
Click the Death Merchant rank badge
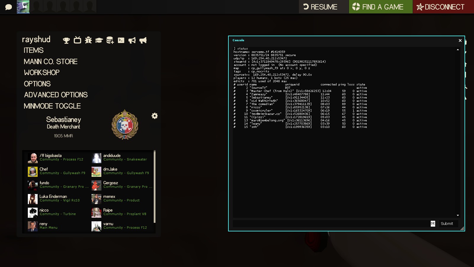point(125,125)
